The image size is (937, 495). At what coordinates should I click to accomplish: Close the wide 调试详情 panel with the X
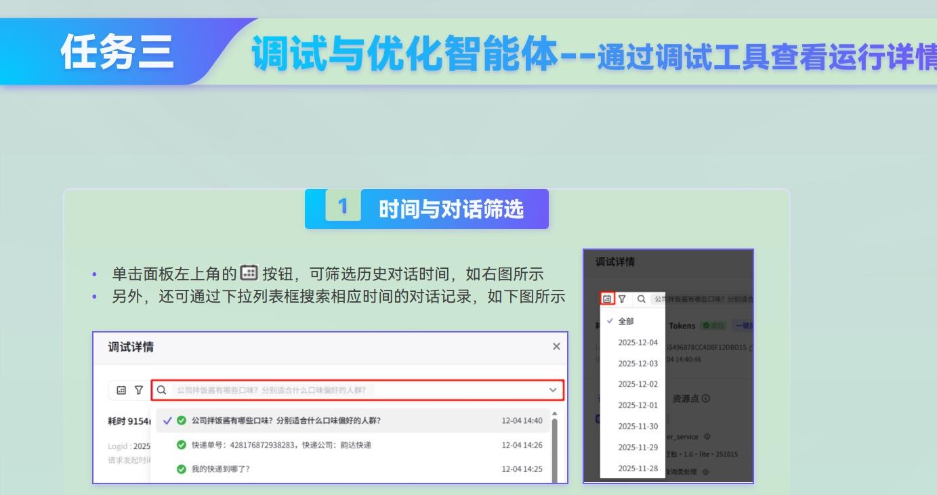(x=556, y=347)
